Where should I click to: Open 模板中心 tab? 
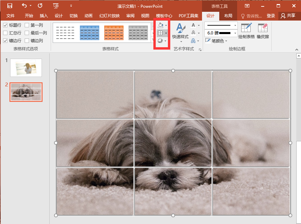(164, 16)
